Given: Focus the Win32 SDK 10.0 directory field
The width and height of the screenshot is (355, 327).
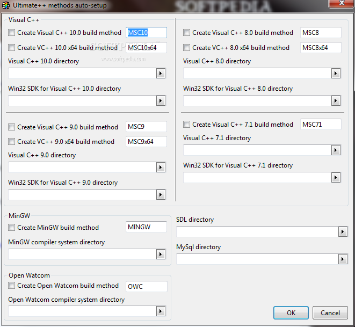Looking at the screenshot, I should [82, 101].
